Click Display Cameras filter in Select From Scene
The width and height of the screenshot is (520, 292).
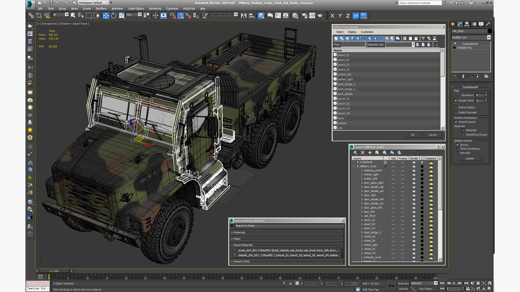[x=353, y=38]
